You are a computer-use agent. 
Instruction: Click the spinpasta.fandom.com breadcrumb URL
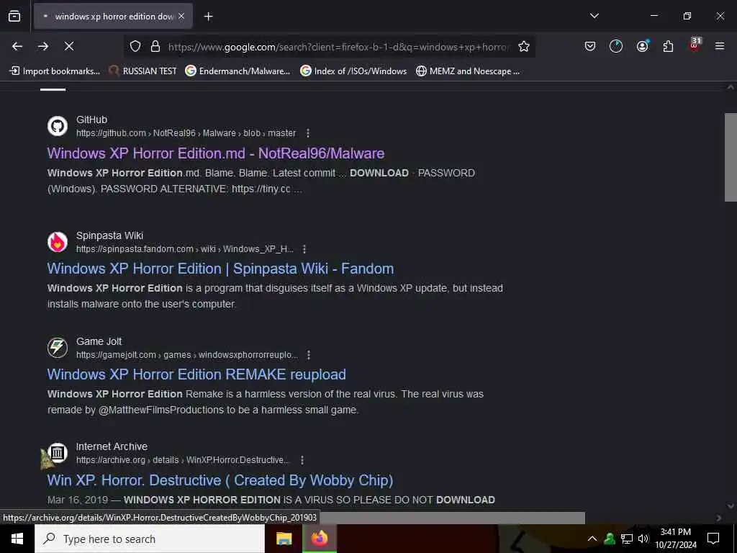pos(185,248)
